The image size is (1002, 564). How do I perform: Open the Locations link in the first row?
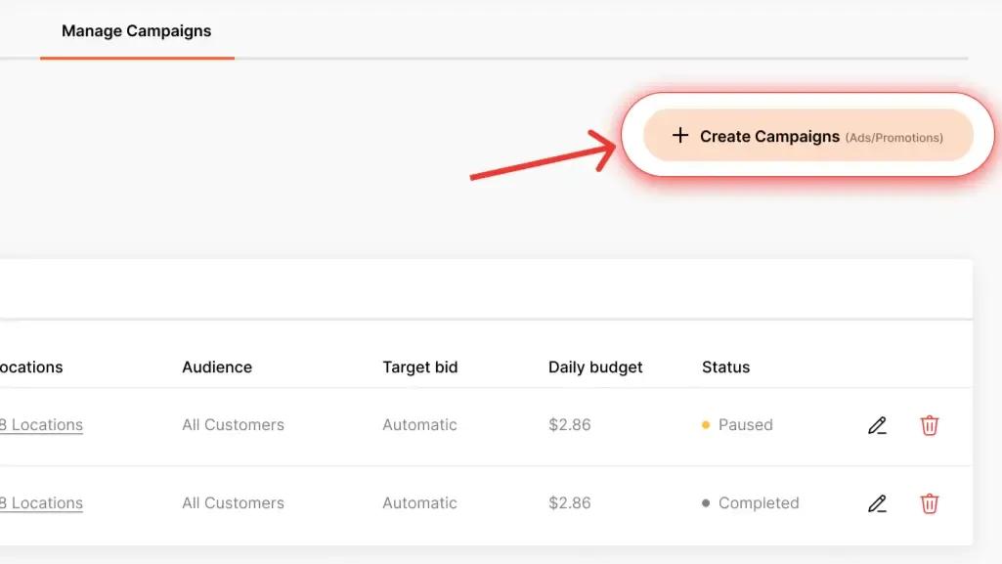[41, 424]
